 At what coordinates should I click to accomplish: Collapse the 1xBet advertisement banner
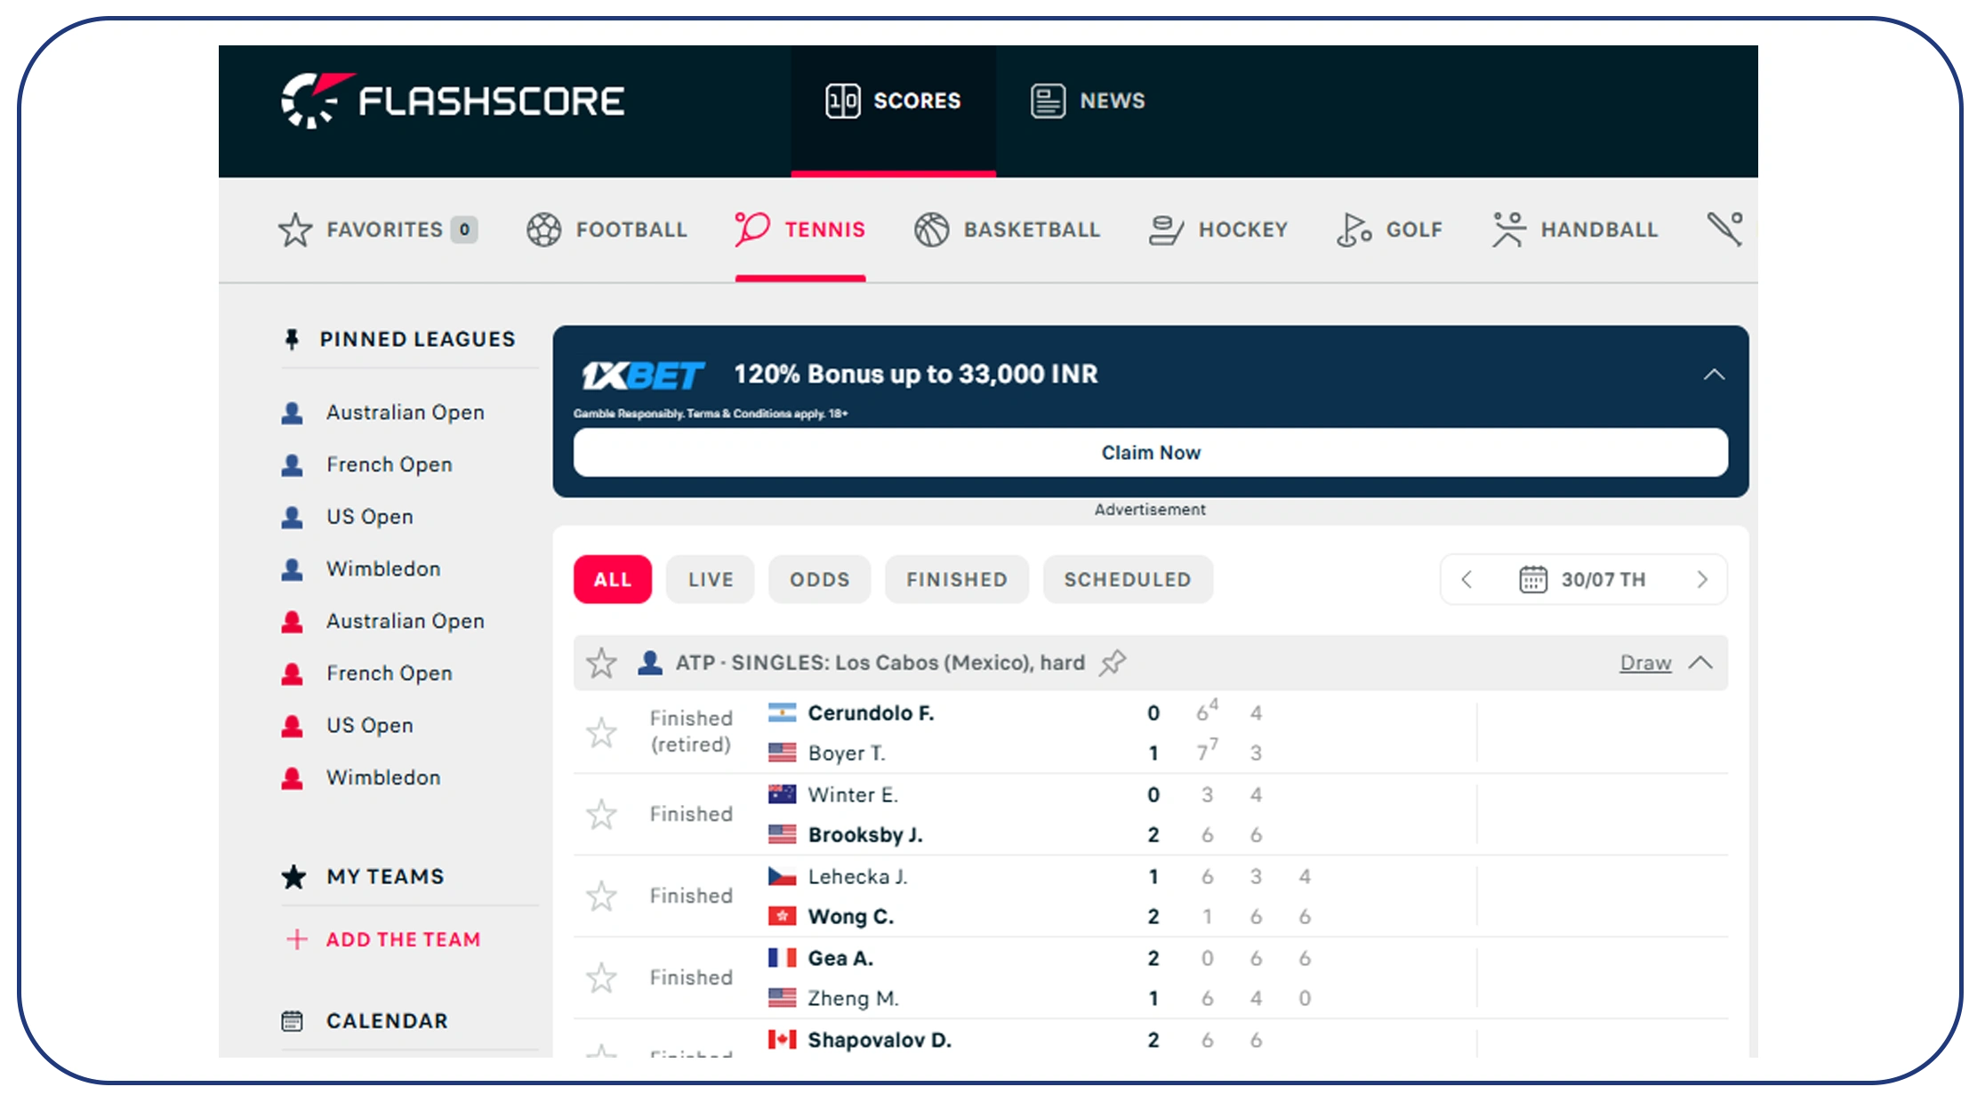[x=1714, y=374]
